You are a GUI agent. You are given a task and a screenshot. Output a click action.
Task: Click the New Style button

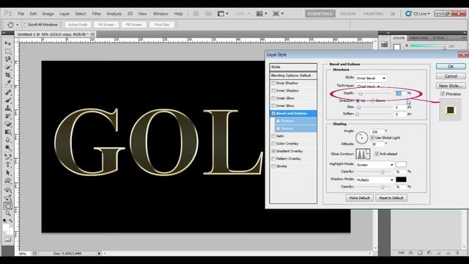tap(451, 86)
